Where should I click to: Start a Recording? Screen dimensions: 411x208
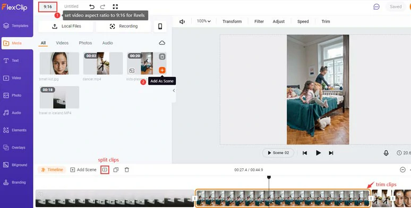pos(123,26)
